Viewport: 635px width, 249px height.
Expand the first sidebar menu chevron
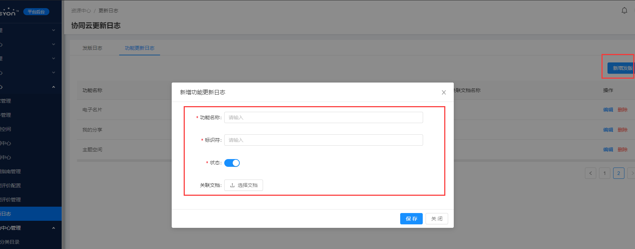click(x=54, y=30)
